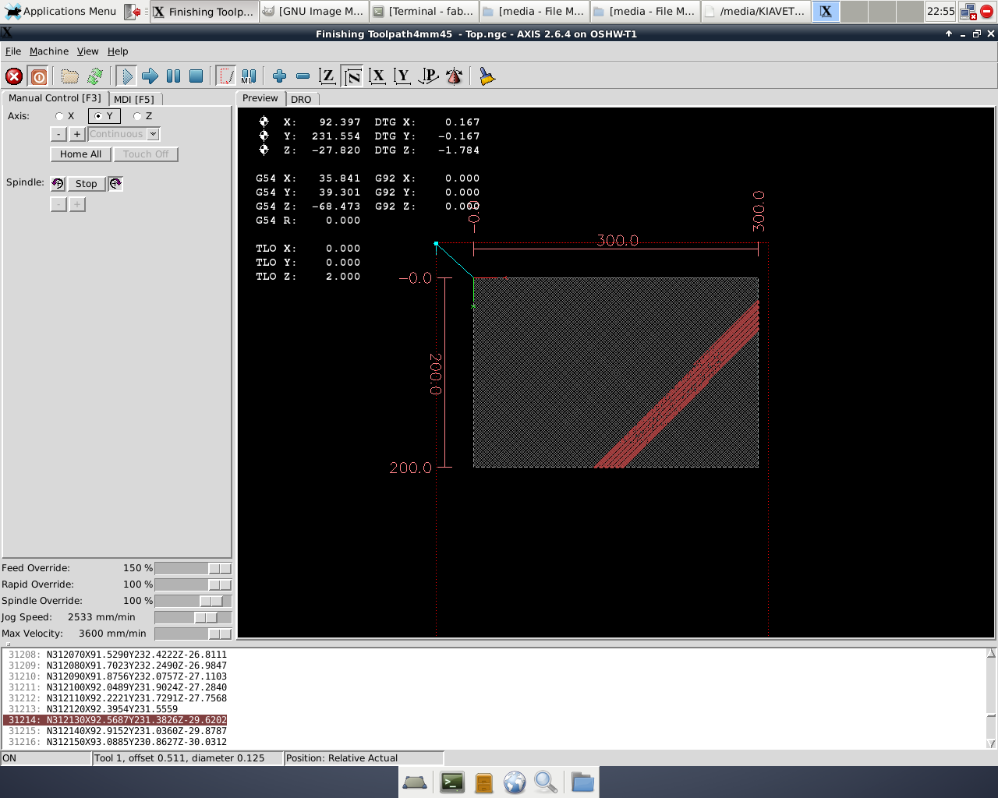
Task: Open the Machine menu
Action: coord(48,51)
